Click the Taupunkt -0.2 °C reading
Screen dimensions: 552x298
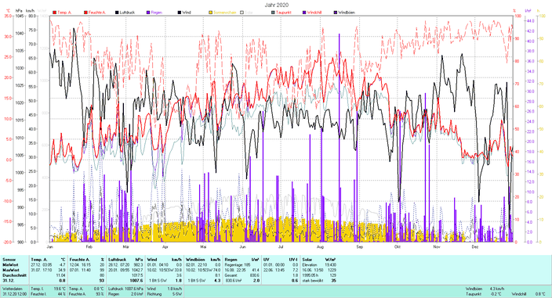pos(484,294)
